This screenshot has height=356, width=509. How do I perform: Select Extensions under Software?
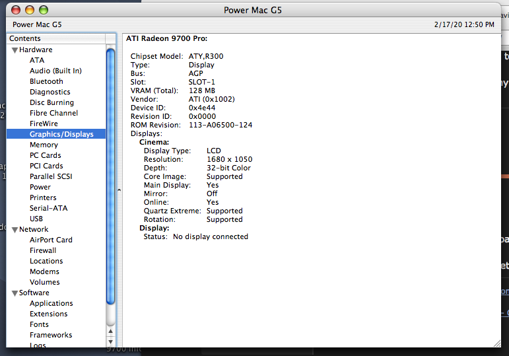pyautogui.click(x=49, y=314)
